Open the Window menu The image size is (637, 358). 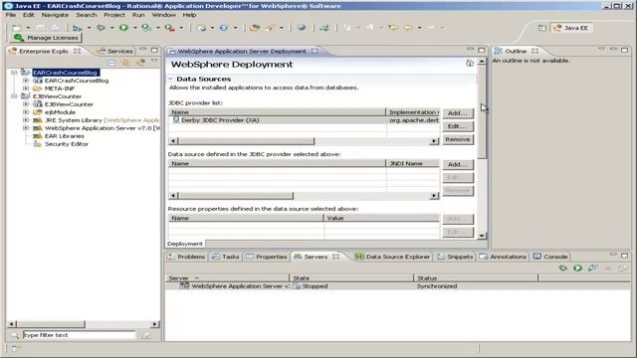click(x=163, y=15)
